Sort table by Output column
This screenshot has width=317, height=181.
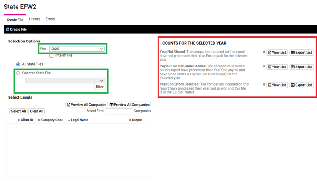coord(135,120)
